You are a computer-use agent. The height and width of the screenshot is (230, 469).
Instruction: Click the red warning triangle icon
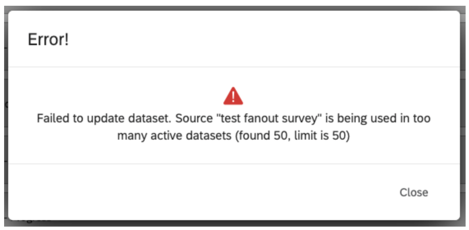click(233, 96)
